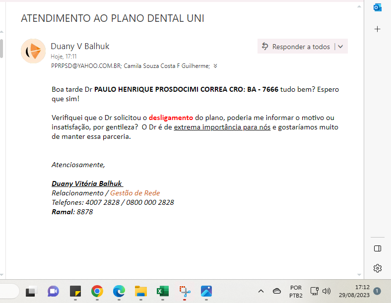Click the plus icon in the right sidebar
391x303 pixels.
coord(377,29)
